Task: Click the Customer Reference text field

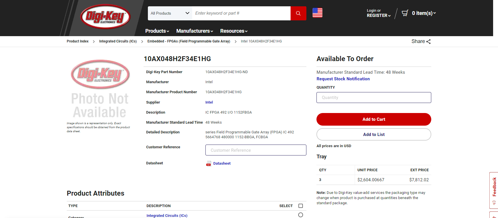Action: pos(255,150)
